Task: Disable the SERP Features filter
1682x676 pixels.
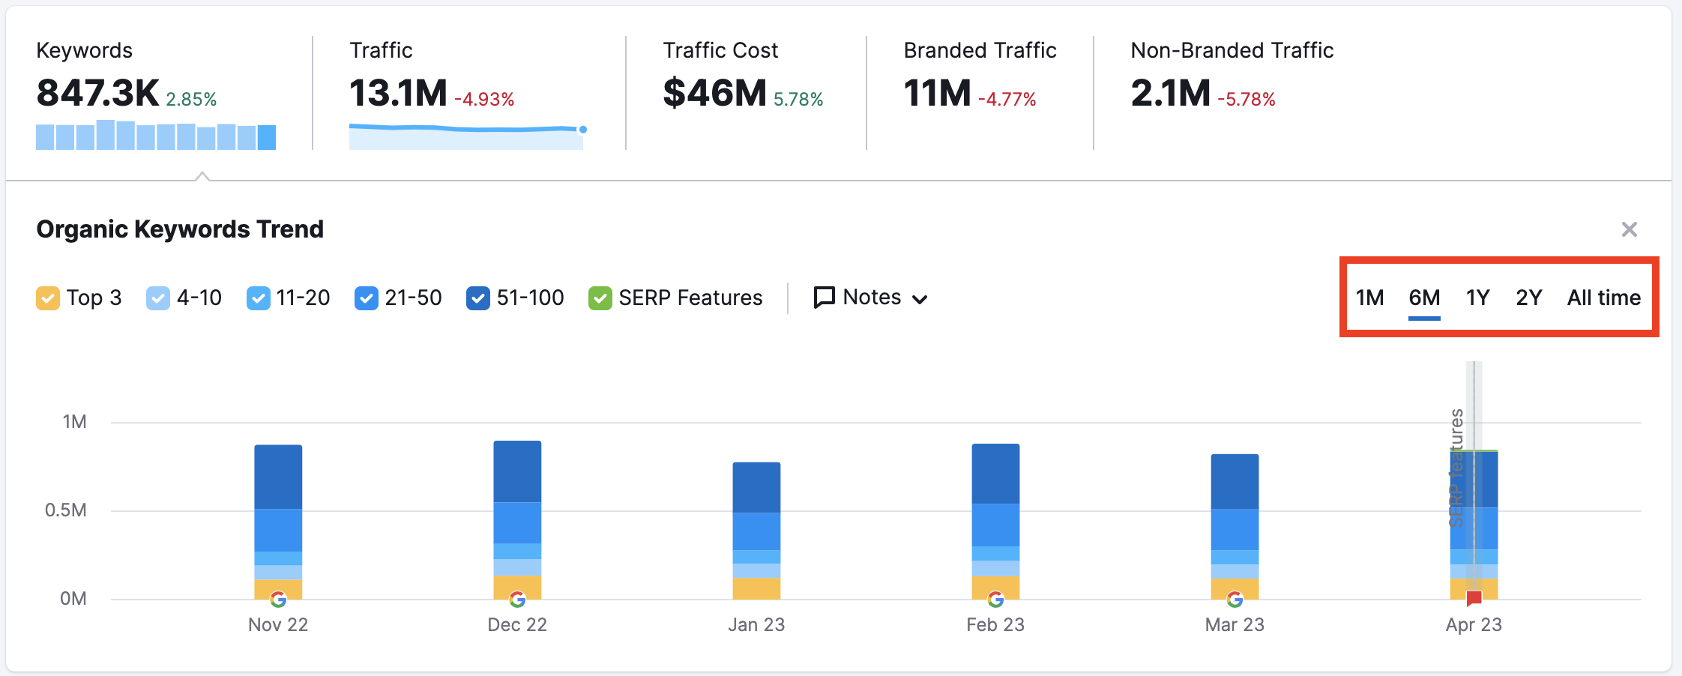Action: pos(600,298)
